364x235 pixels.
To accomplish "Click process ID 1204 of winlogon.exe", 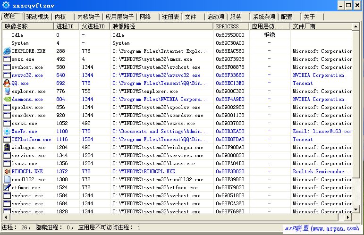I will [62, 147].
